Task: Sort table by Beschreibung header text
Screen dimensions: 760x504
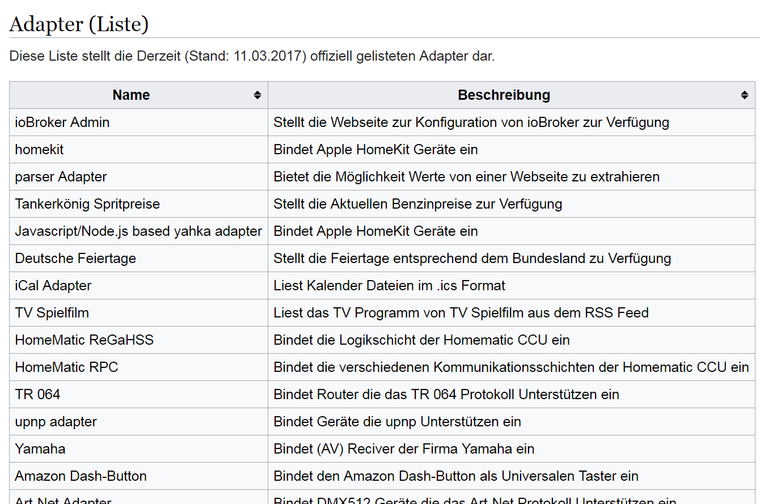Action: 504,95
